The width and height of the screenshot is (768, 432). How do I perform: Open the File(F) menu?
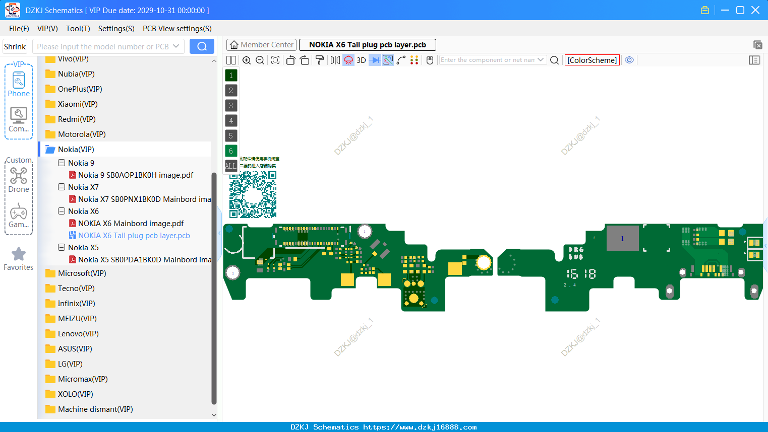click(19, 28)
